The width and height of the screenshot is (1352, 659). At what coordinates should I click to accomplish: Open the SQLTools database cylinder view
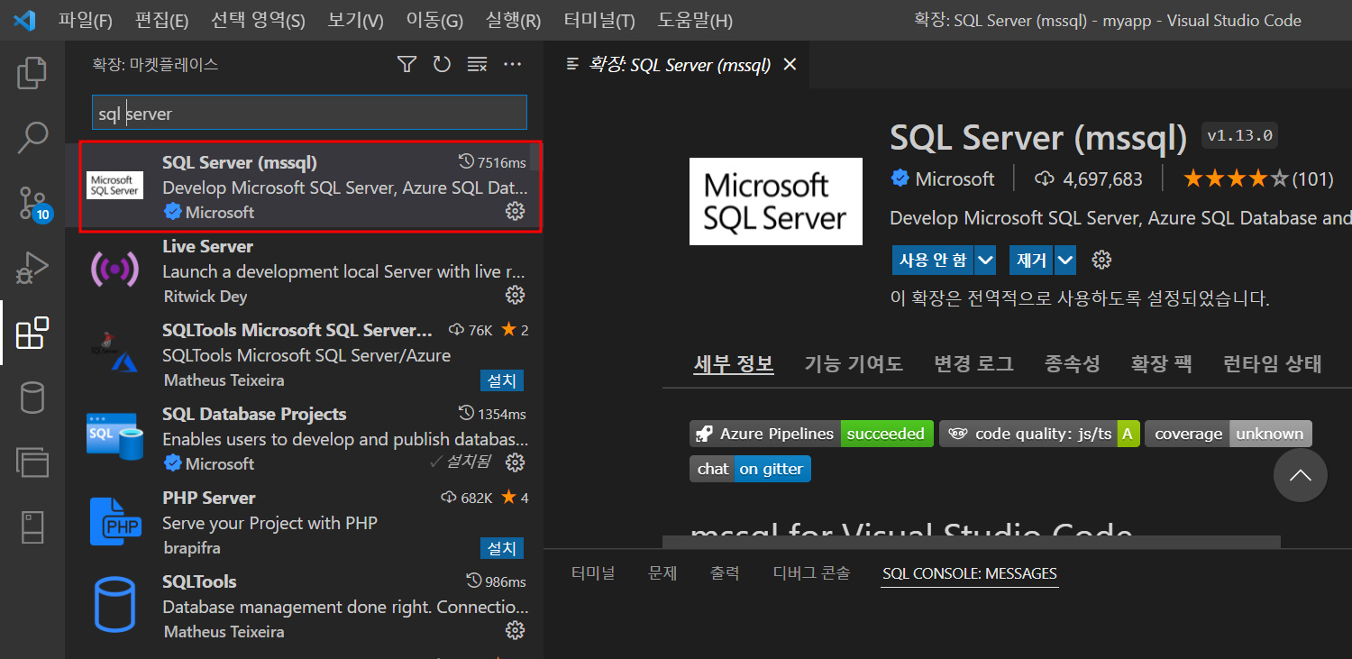point(32,398)
